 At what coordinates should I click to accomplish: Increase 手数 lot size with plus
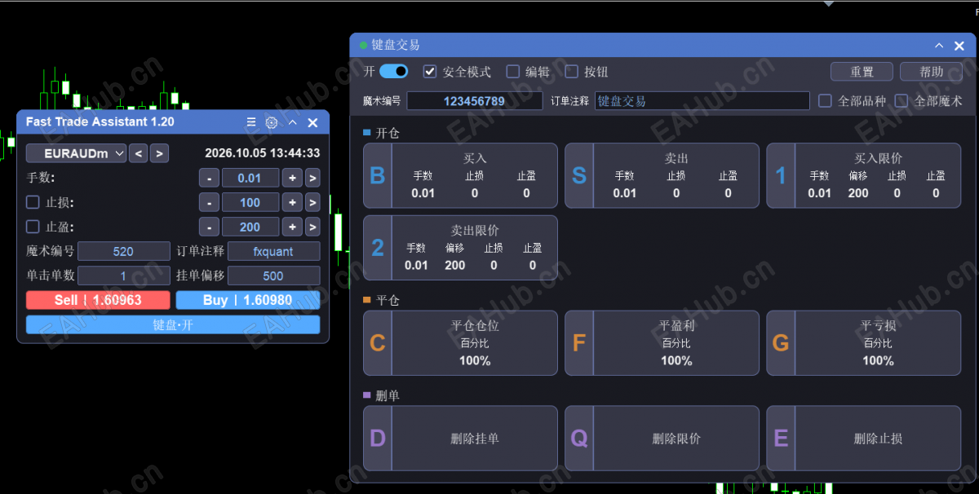[x=292, y=178]
